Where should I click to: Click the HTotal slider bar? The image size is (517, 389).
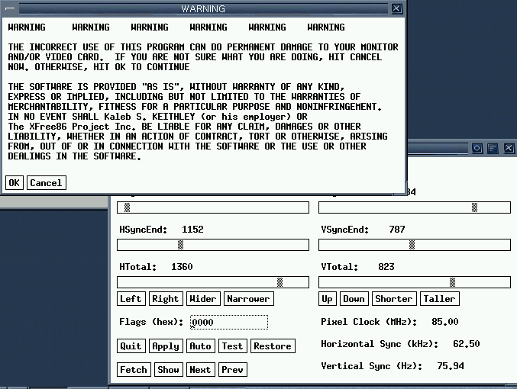[213, 282]
